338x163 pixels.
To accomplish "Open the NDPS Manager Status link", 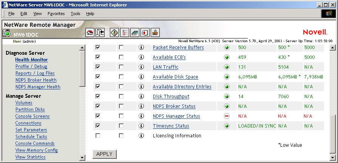I will pyautogui.click(x=176, y=116).
